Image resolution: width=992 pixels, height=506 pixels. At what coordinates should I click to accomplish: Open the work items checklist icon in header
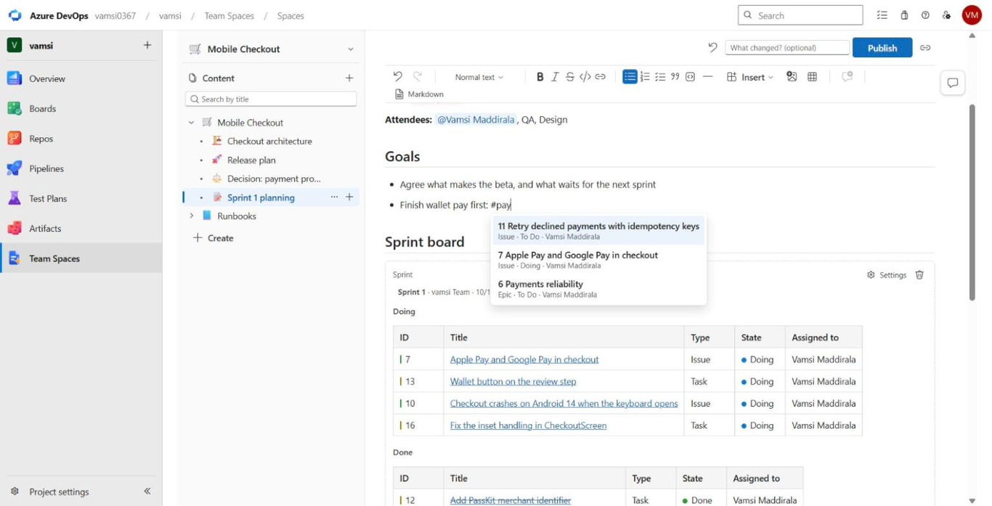coord(882,15)
